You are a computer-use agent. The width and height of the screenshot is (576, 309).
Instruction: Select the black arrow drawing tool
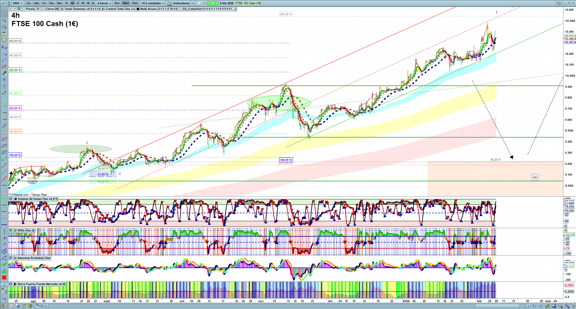point(4,73)
